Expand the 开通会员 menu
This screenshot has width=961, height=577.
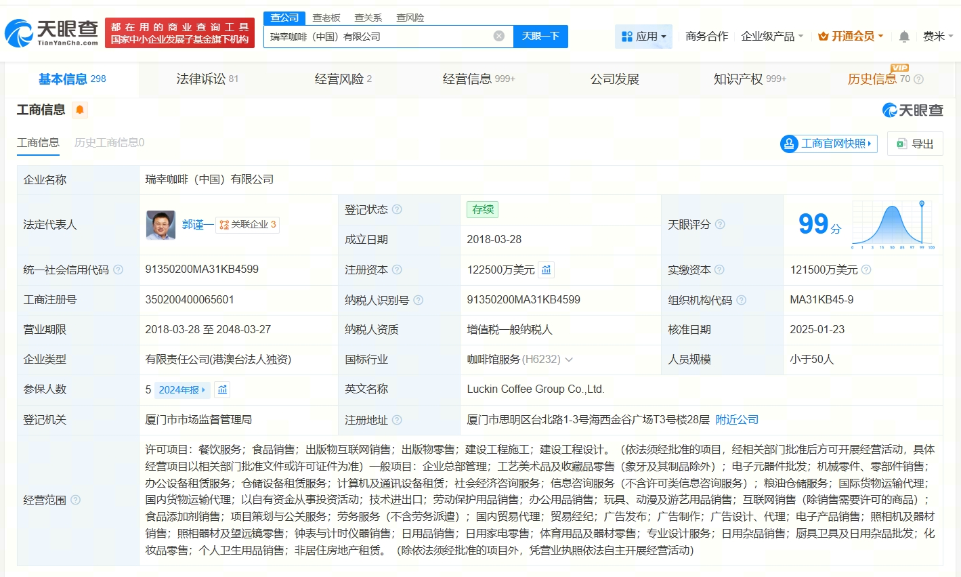coord(851,37)
